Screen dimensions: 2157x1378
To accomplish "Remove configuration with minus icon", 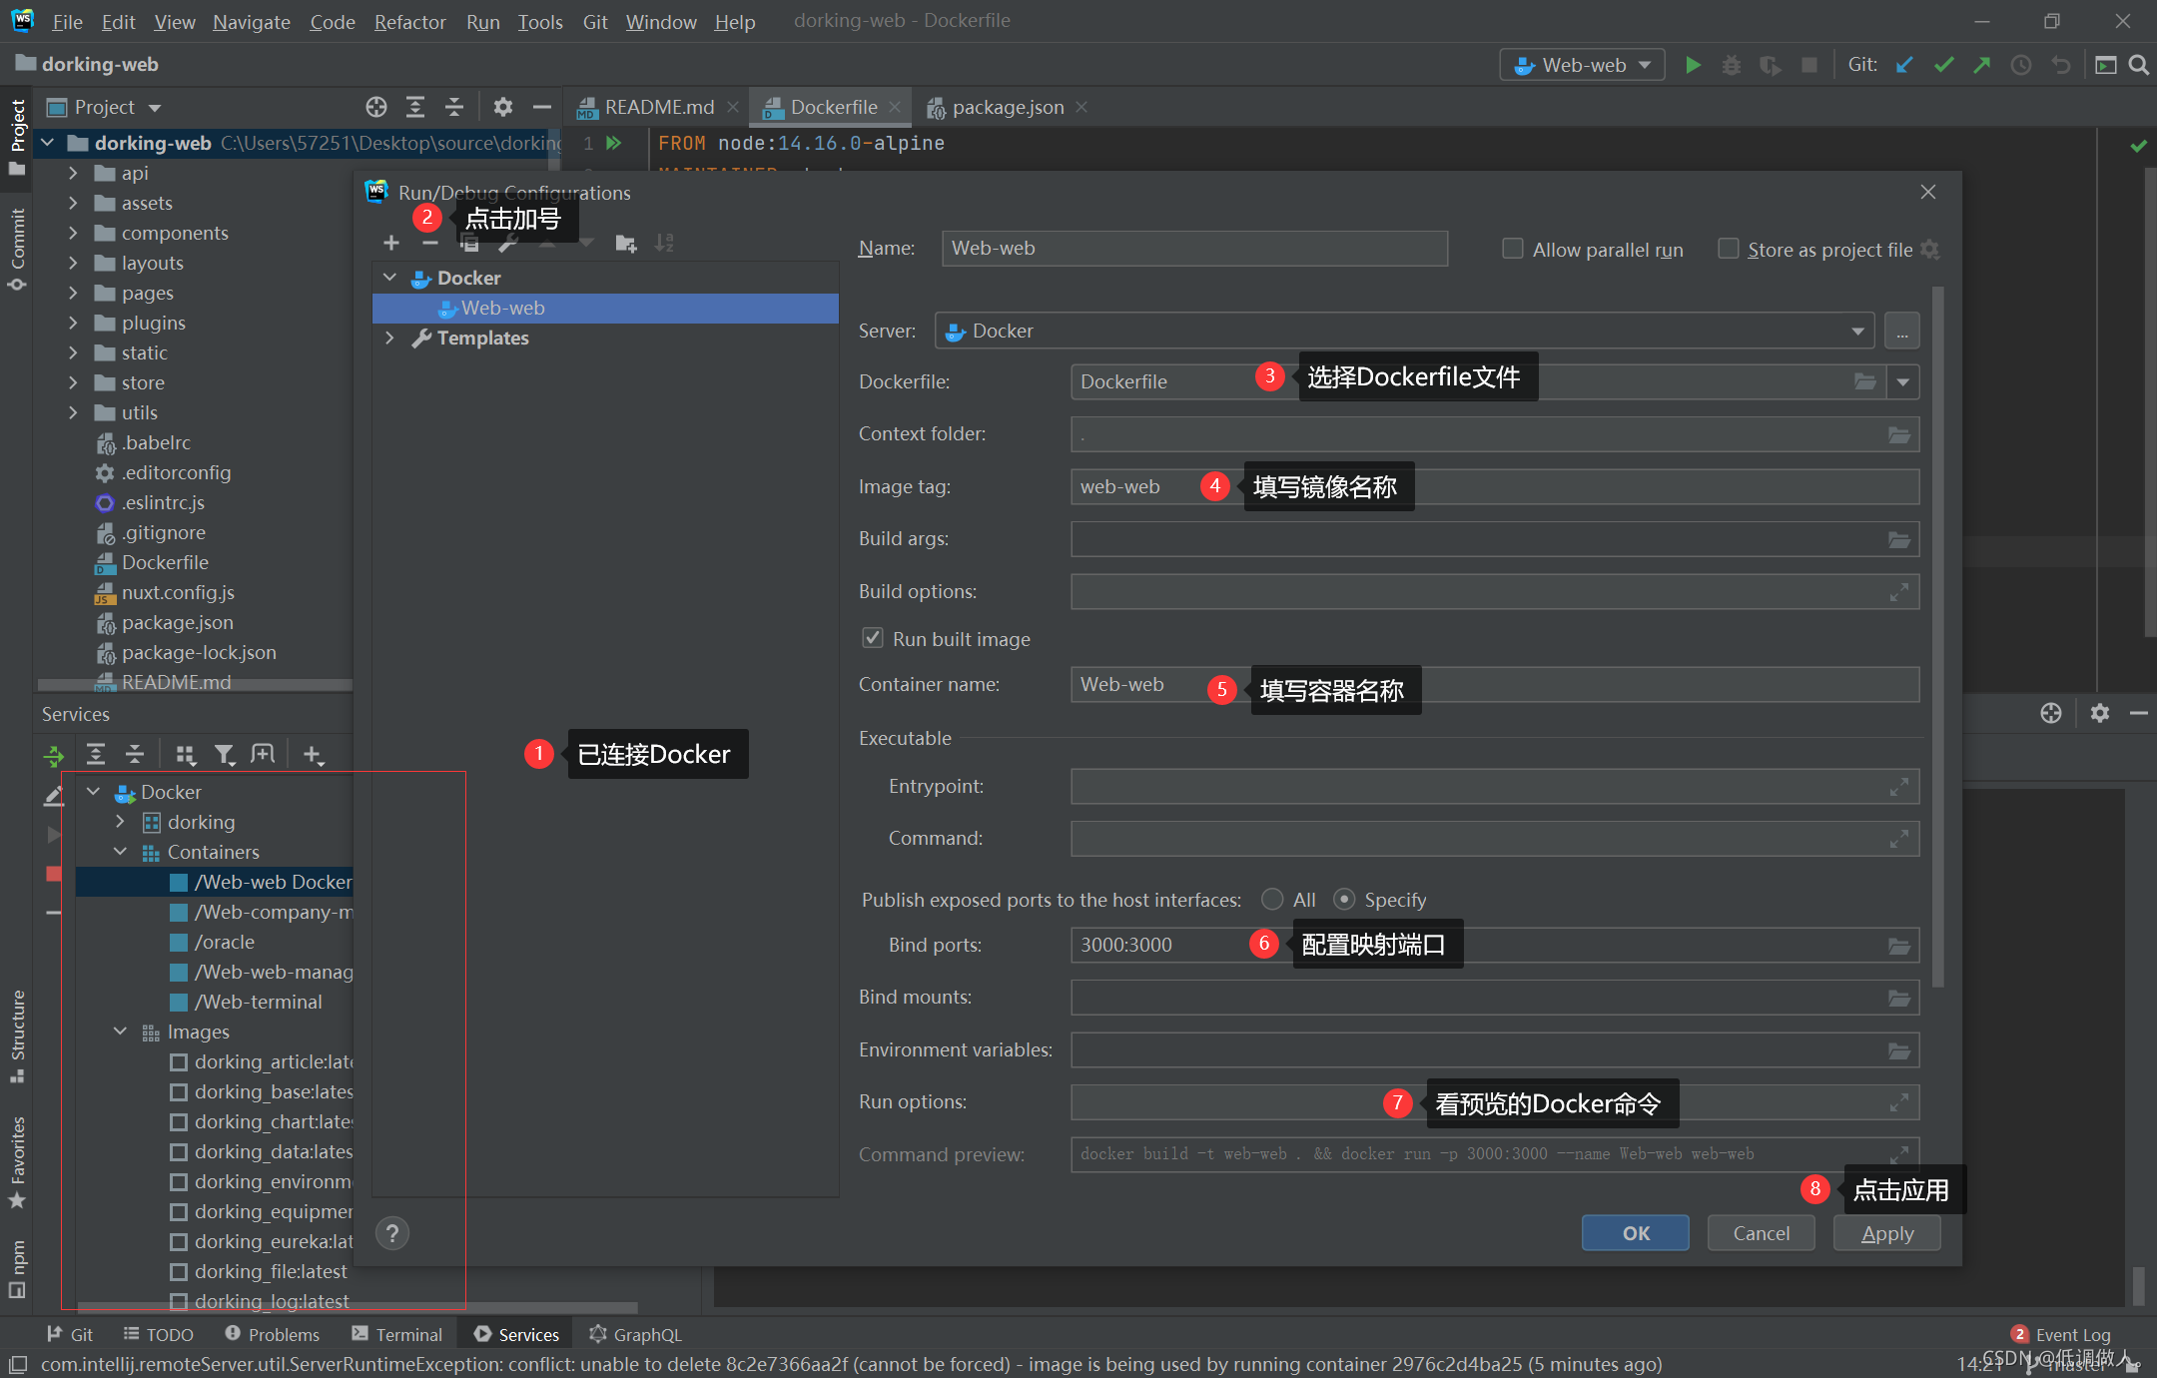I will 430,243.
